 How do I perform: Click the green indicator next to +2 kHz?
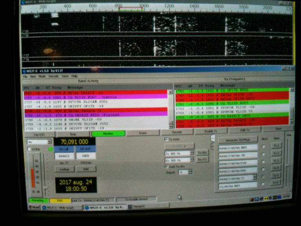click(x=51, y=149)
